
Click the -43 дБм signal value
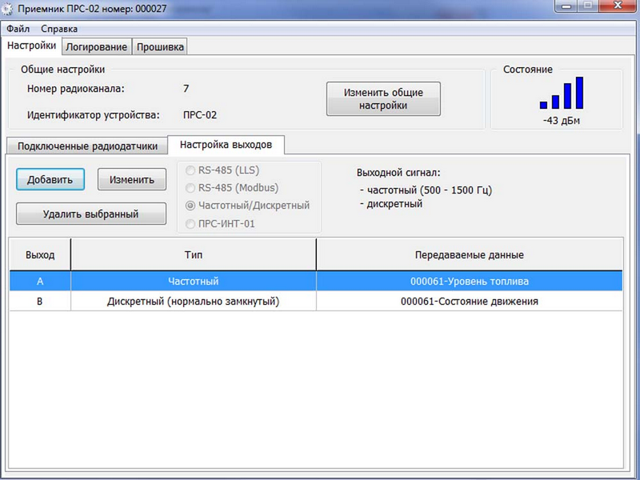click(562, 121)
